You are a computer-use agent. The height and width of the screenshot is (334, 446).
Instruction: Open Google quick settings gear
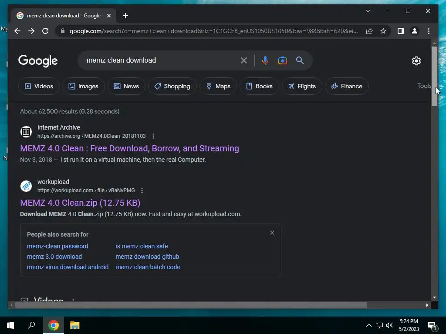416,60
